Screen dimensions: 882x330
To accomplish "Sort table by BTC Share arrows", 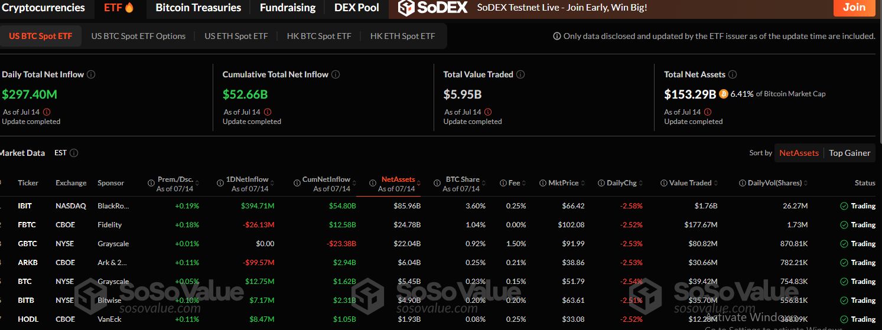I will click(x=484, y=184).
